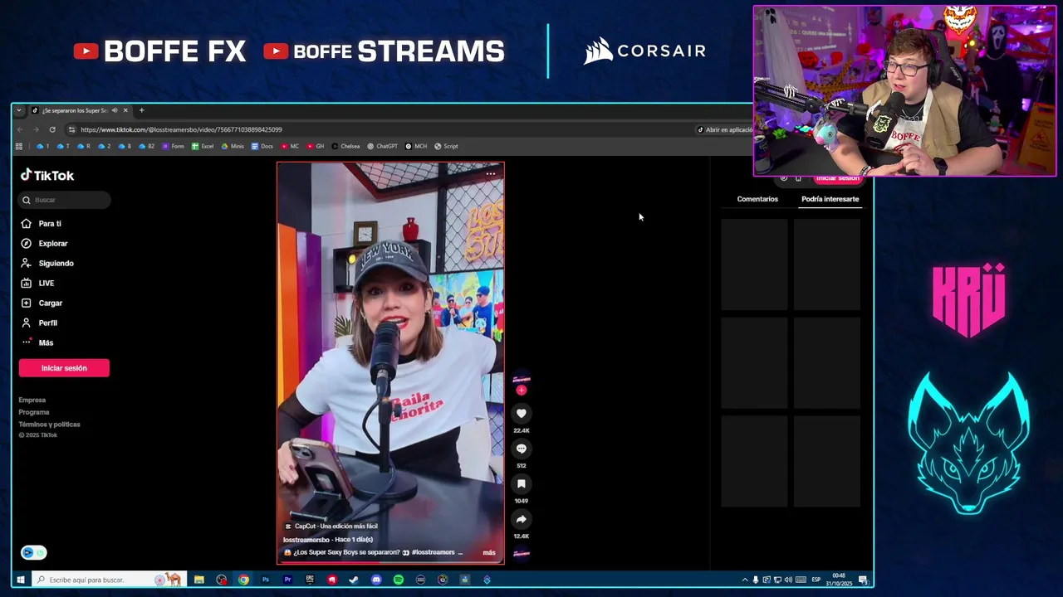1063x597 pixels.
Task: Open the Windows notification center icon
Action: pyautogui.click(x=863, y=580)
